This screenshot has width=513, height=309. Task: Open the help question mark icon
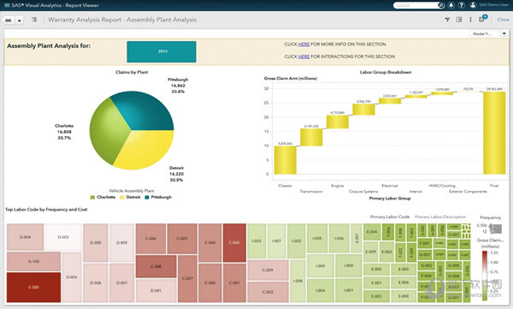tap(462, 5)
